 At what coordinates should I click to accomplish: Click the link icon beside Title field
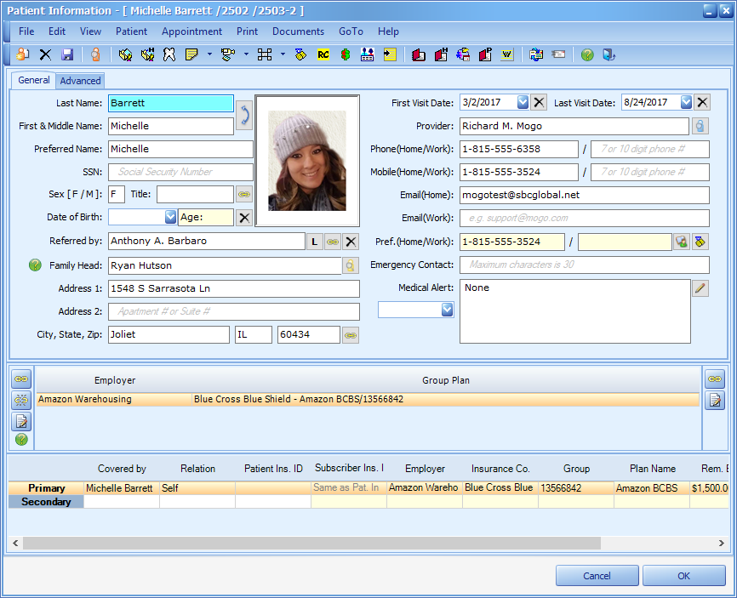(x=244, y=194)
